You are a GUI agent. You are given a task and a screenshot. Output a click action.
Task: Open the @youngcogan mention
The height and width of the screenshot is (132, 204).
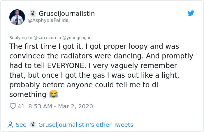(77, 38)
